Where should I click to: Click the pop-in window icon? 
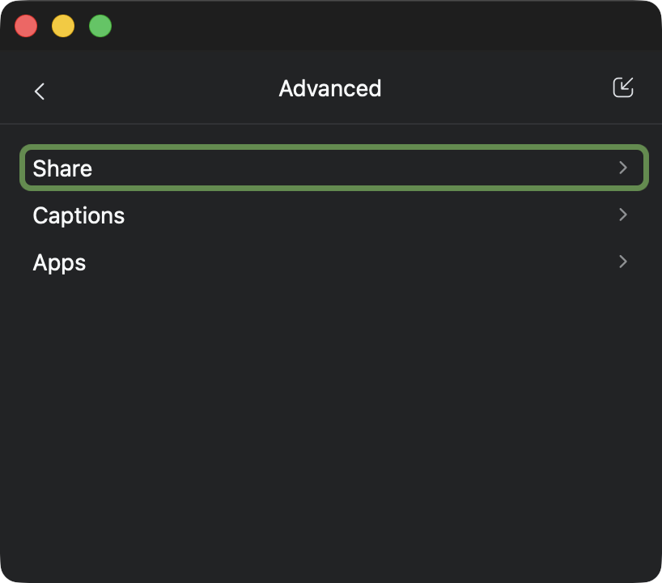pos(622,87)
